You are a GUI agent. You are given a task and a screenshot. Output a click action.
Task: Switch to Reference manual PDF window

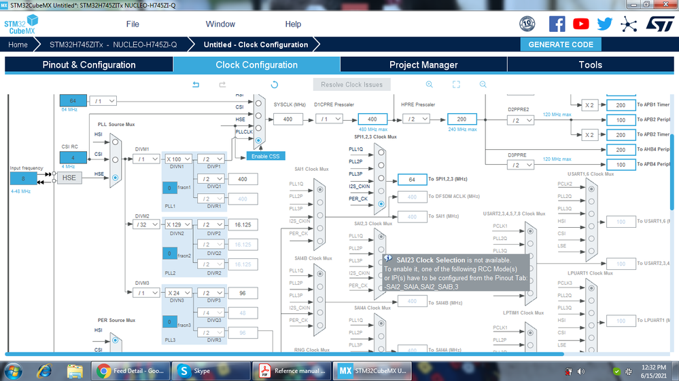click(x=292, y=371)
